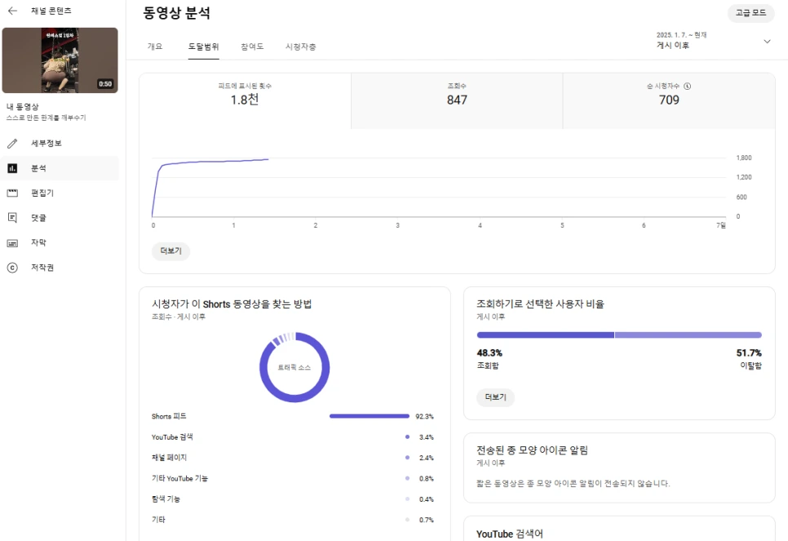Open the video thumbnail preview
Screen dimensions: 788x541
pyautogui.click(x=60, y=60)
